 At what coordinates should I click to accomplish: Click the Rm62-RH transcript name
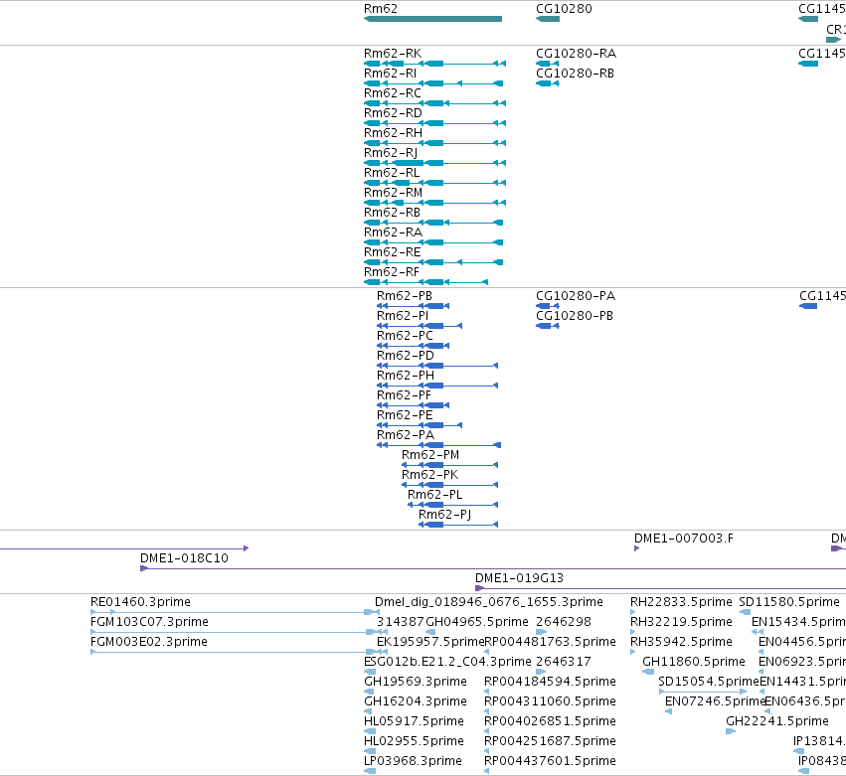coord(393,133)
